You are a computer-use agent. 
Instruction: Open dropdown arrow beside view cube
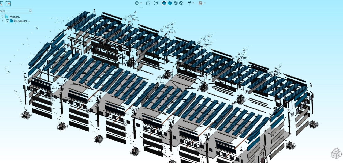click(141, 3)
